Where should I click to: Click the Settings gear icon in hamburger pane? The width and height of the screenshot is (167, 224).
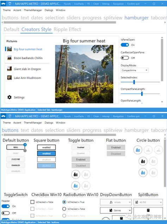point(10,97)
